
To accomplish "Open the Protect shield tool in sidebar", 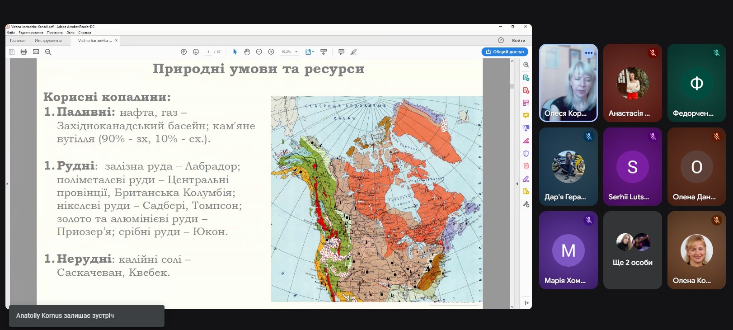I will point(526,154).
